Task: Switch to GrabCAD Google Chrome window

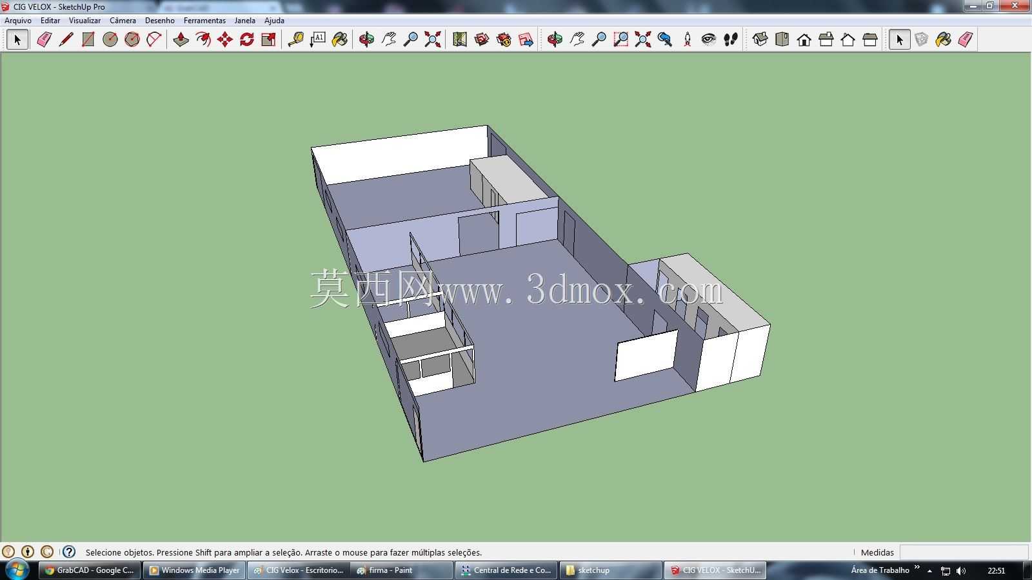Action: (90, 570)
